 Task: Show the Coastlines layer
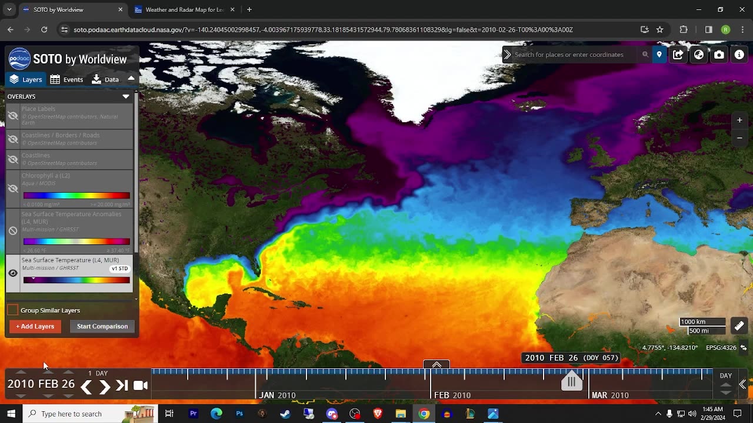point(13,159)
